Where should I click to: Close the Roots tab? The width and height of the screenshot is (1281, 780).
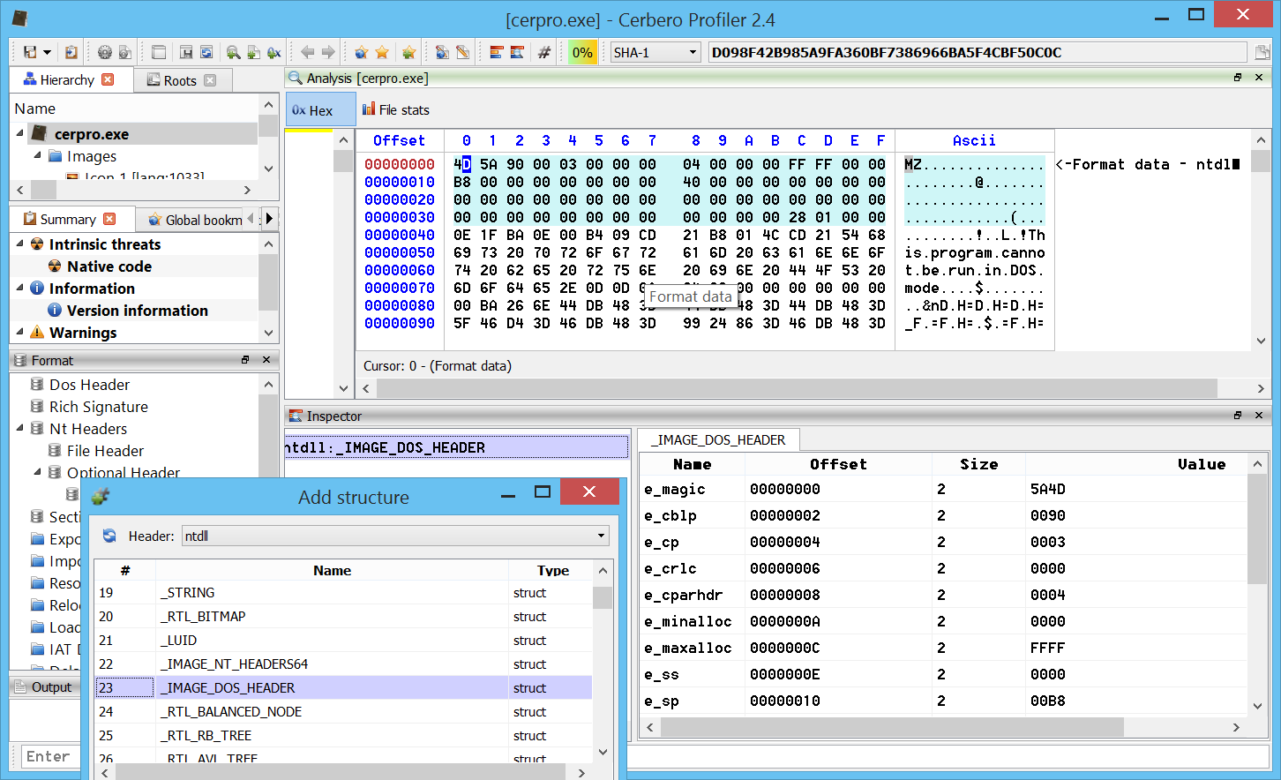click(210, 80)
